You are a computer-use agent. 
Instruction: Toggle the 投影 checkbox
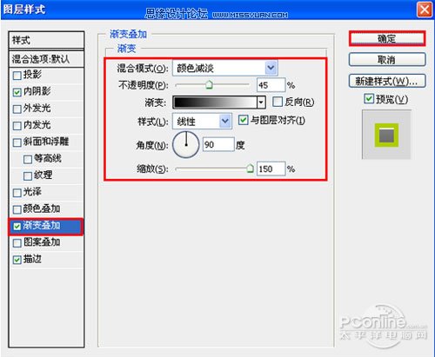pyautogui.click(x=17, y=76)
